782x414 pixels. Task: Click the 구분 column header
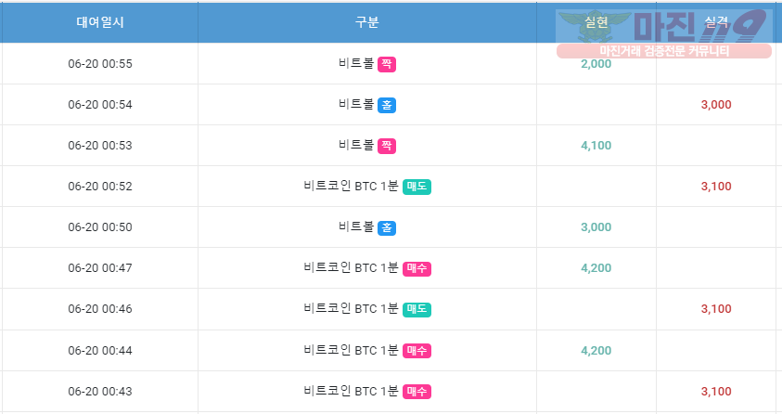[367, 22]
